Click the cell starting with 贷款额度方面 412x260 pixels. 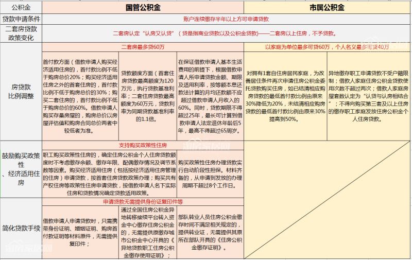click(x=148, y=96)
